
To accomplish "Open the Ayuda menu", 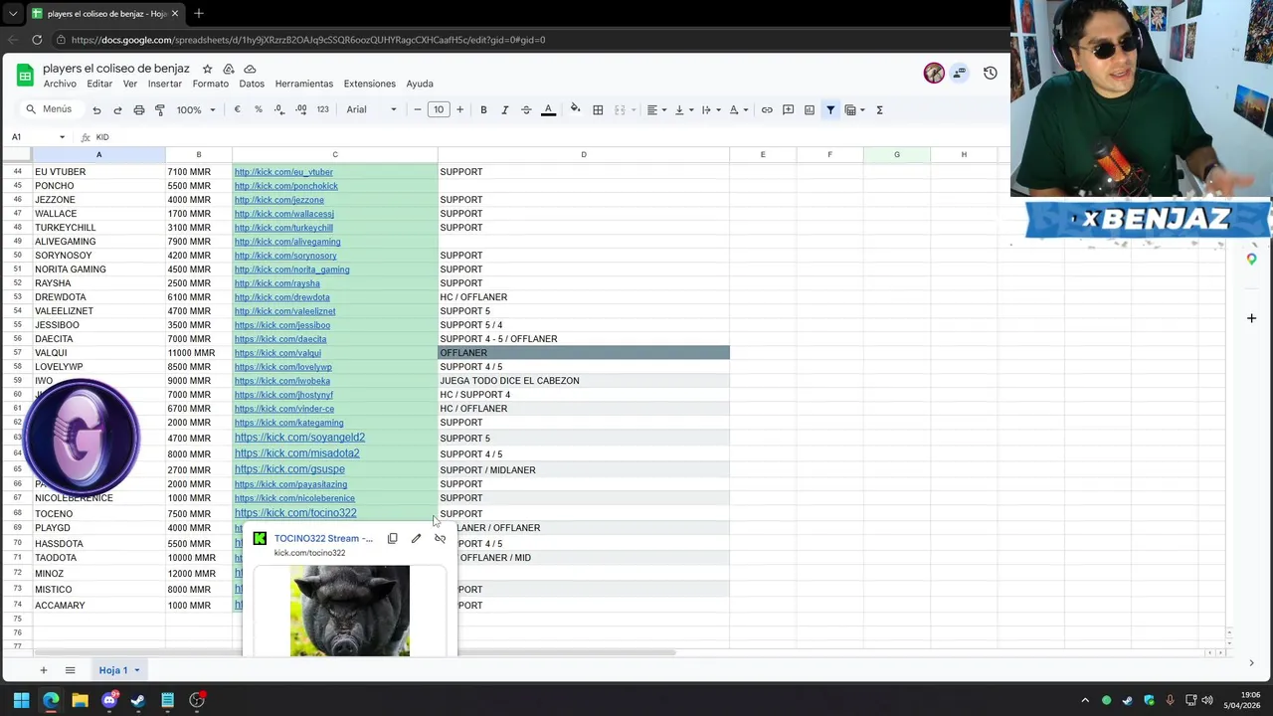I will click(x=420, y=84).
